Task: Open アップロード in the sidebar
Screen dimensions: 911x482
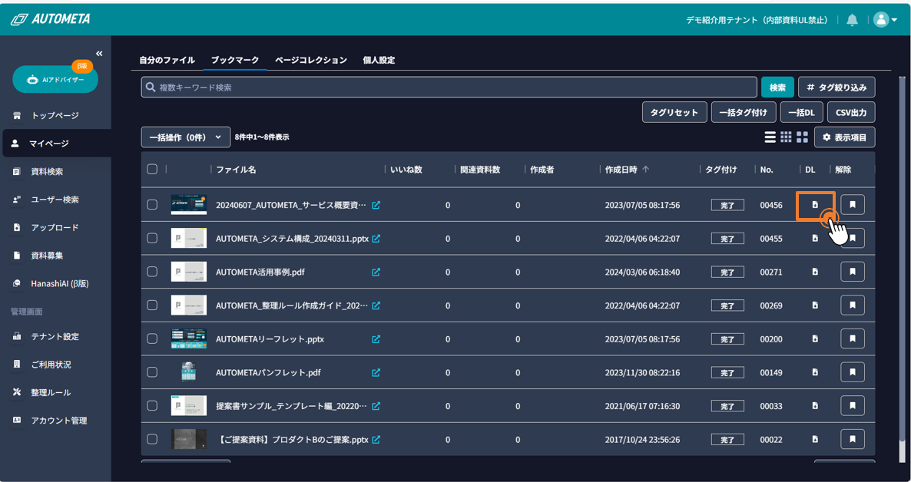Action: pyautogui.click(x=56, y=227)
